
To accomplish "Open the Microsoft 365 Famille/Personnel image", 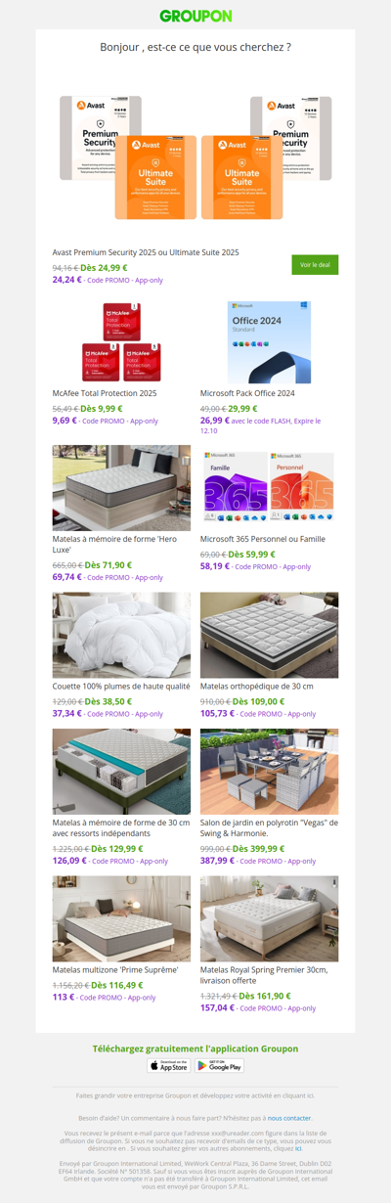I will click(x=270, y=487).
